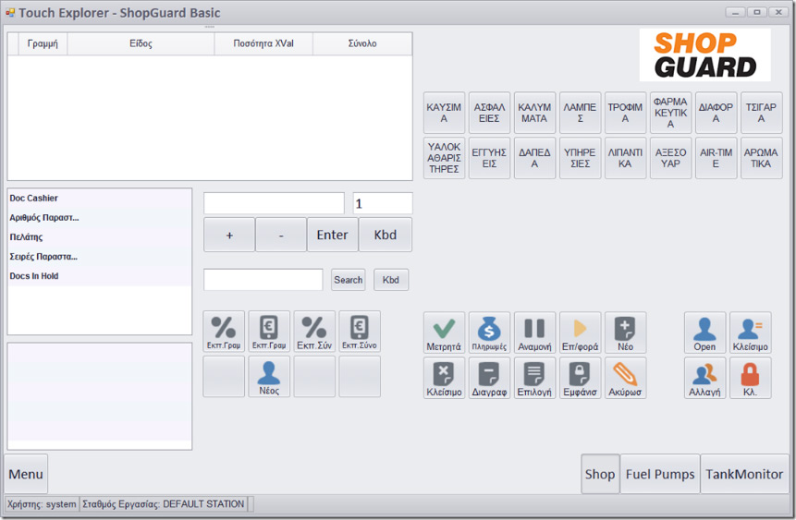Apply total euro discount Εκπτ.Σύνο

tap(360, 332)
